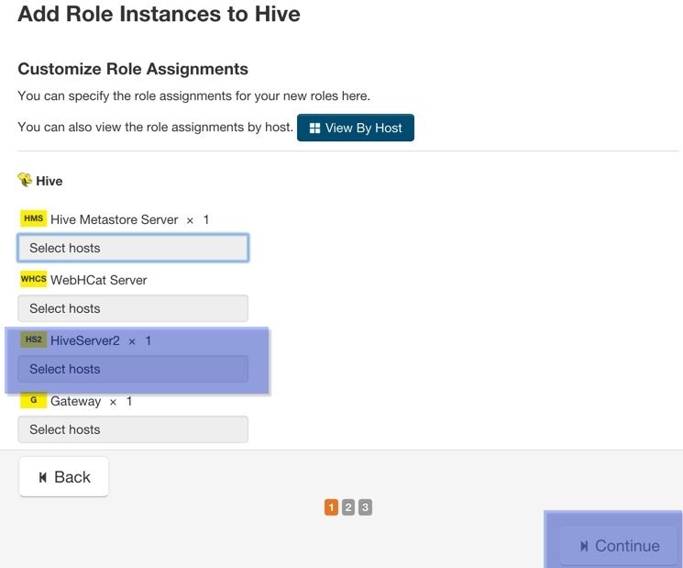Select wizard step 1 indicator

click(x=331, y=507)
